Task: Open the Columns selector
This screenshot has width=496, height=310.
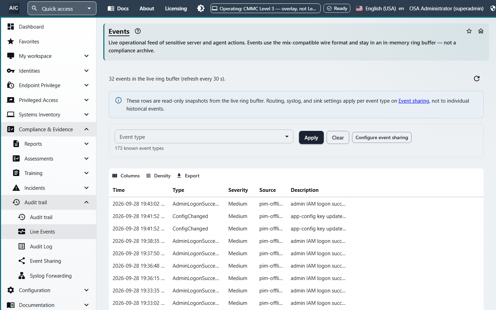Action: click(x=126, y=176)
